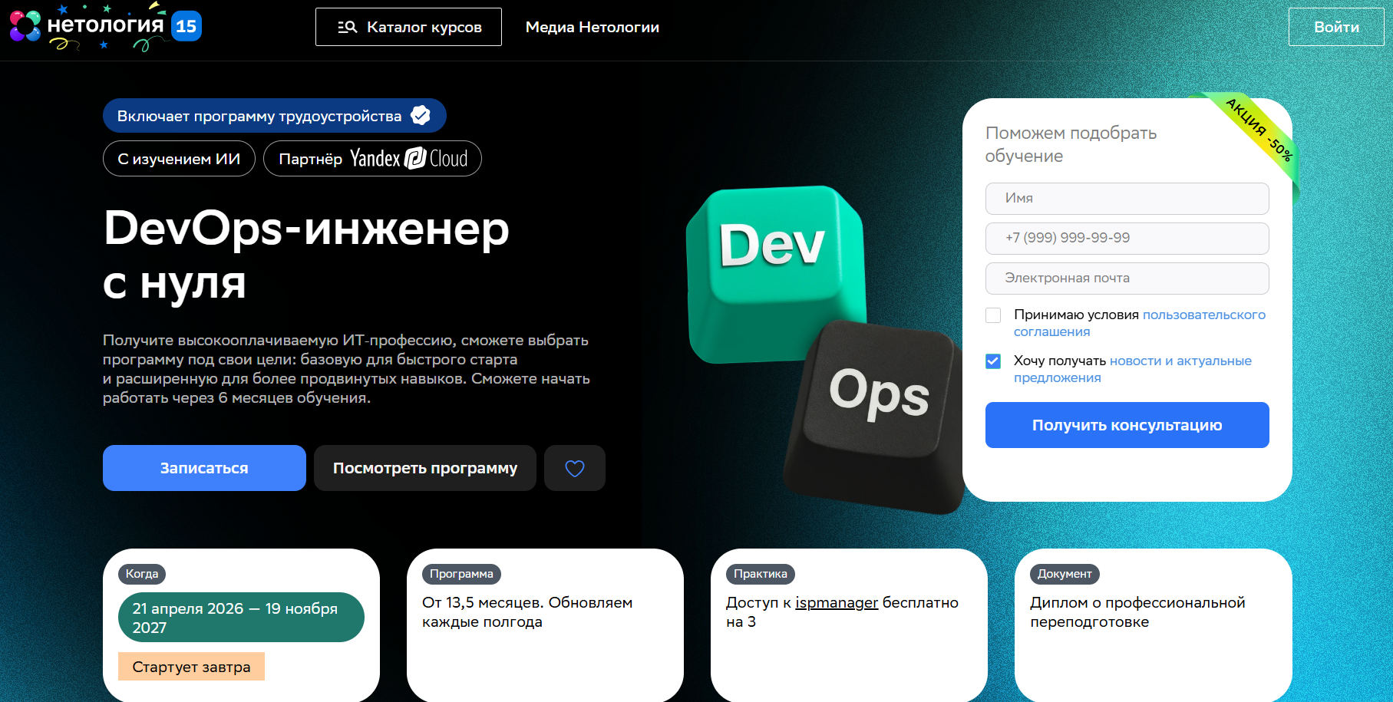Open пользовательского соглашения link

coord(1140,323)
